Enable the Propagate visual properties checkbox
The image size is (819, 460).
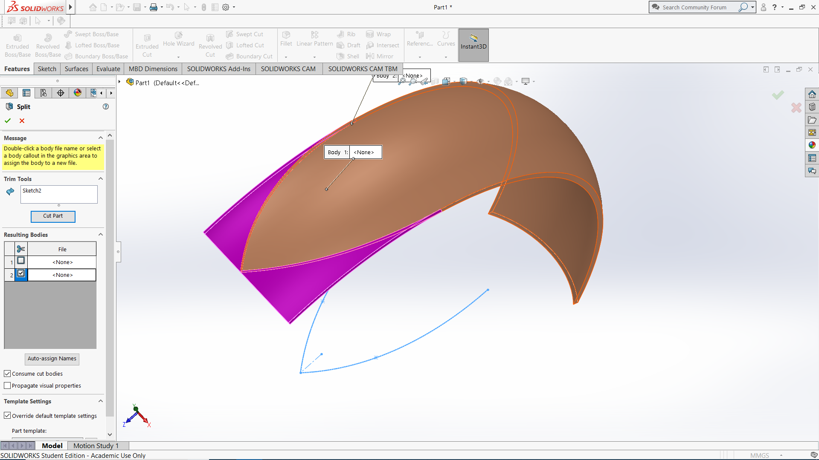7,385
